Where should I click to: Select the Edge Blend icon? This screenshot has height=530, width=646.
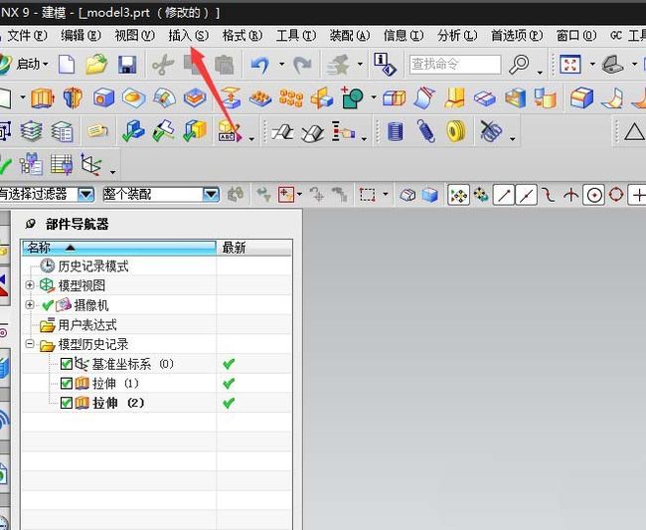[x=581, y=98]
